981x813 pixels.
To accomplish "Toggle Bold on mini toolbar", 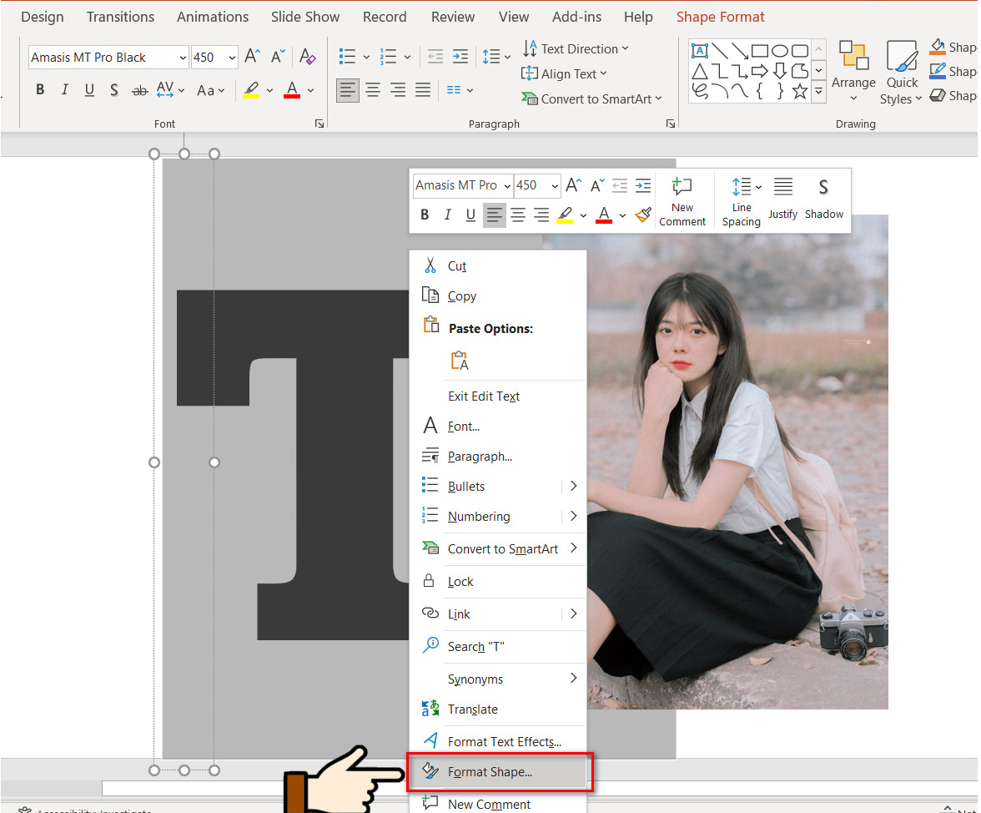I will pyautogui.click(x=425, y=215).
